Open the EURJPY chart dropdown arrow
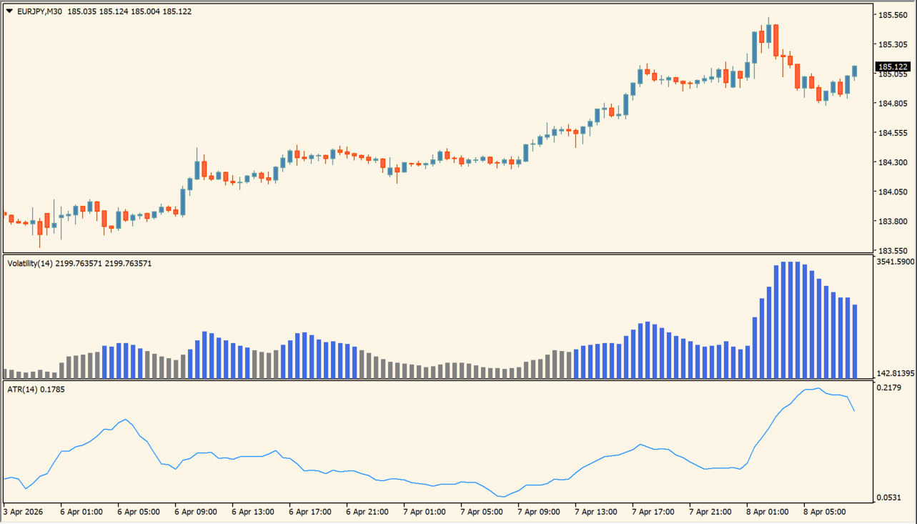Viewport: 917px width, 524px height. pyautogui.click(x=9, y=11)
